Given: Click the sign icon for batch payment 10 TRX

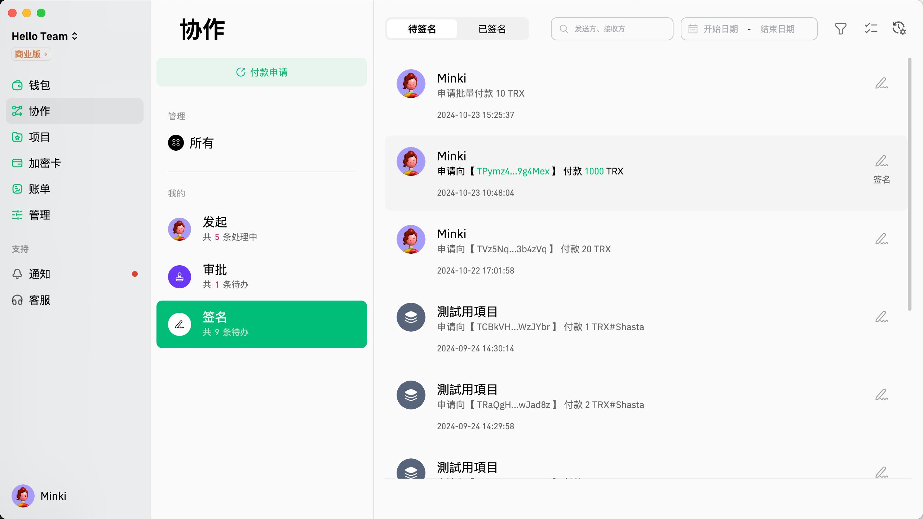Looking at the screenshot, I should pos(882,84).
